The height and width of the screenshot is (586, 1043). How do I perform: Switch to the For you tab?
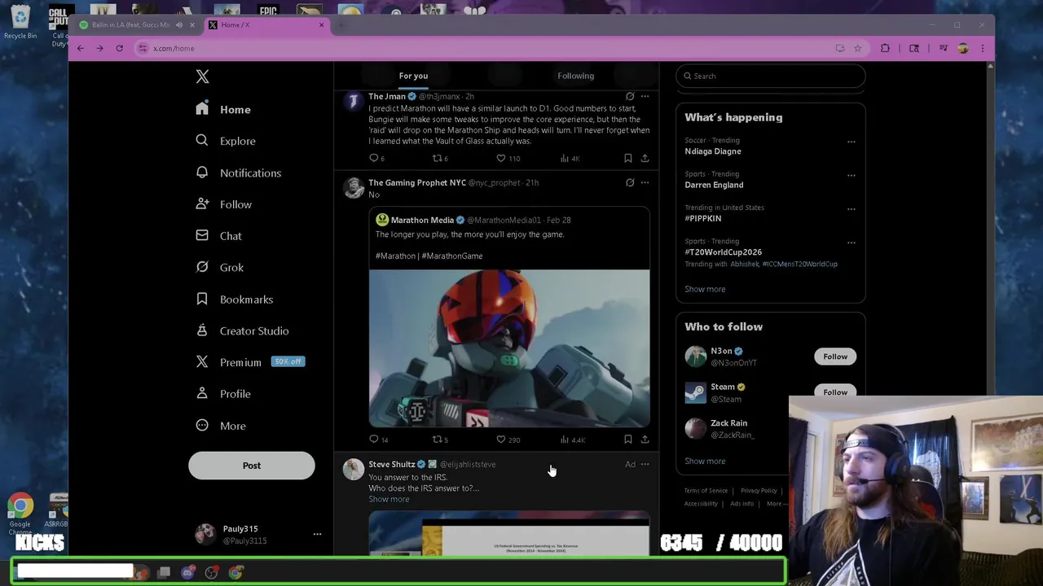pos(413,76)
